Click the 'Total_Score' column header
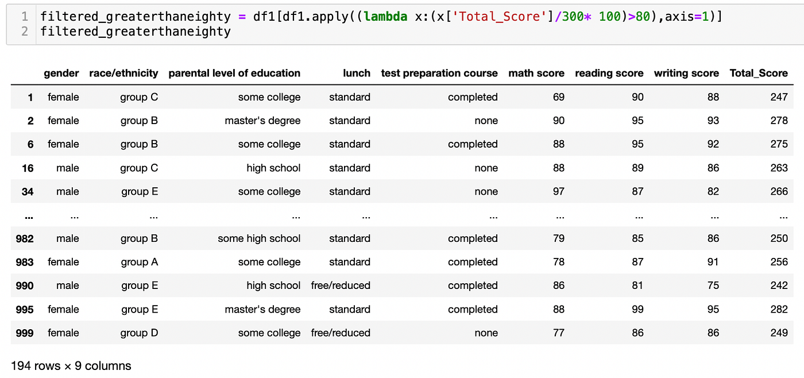 pyautogui.click(x=758, y=73)
